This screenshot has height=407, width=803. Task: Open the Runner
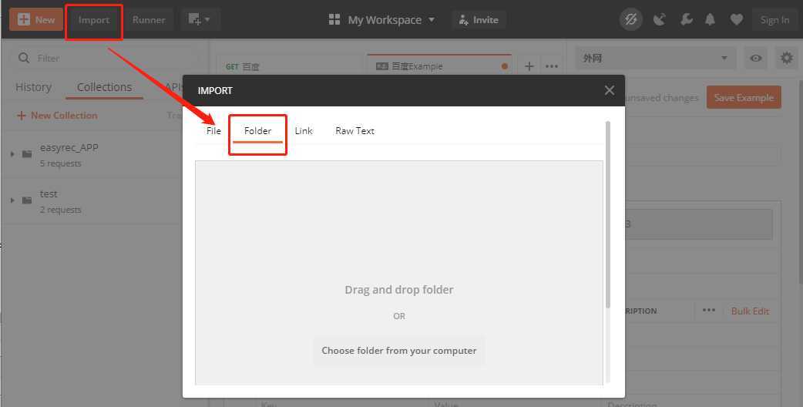pos(149,20)
